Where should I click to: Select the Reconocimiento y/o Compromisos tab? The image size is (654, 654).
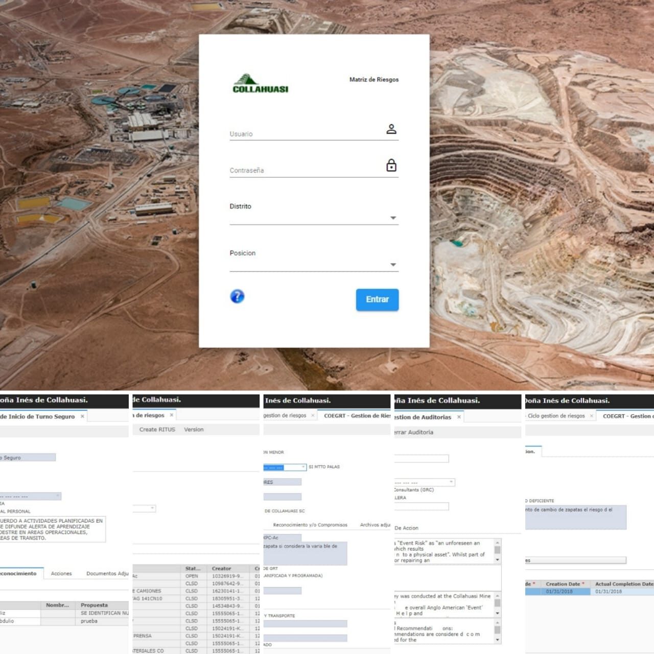tap(310, 525)
